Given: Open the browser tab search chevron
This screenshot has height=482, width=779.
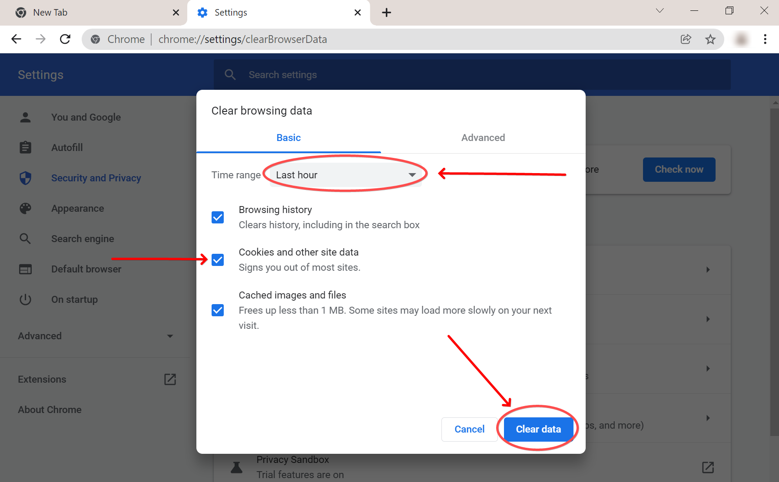Looking at the screenshot, I should pos(660,10).
